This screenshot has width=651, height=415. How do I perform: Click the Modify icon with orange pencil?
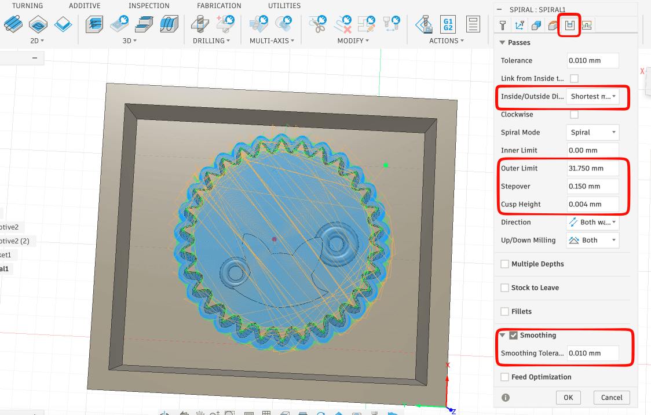[367, 24]
